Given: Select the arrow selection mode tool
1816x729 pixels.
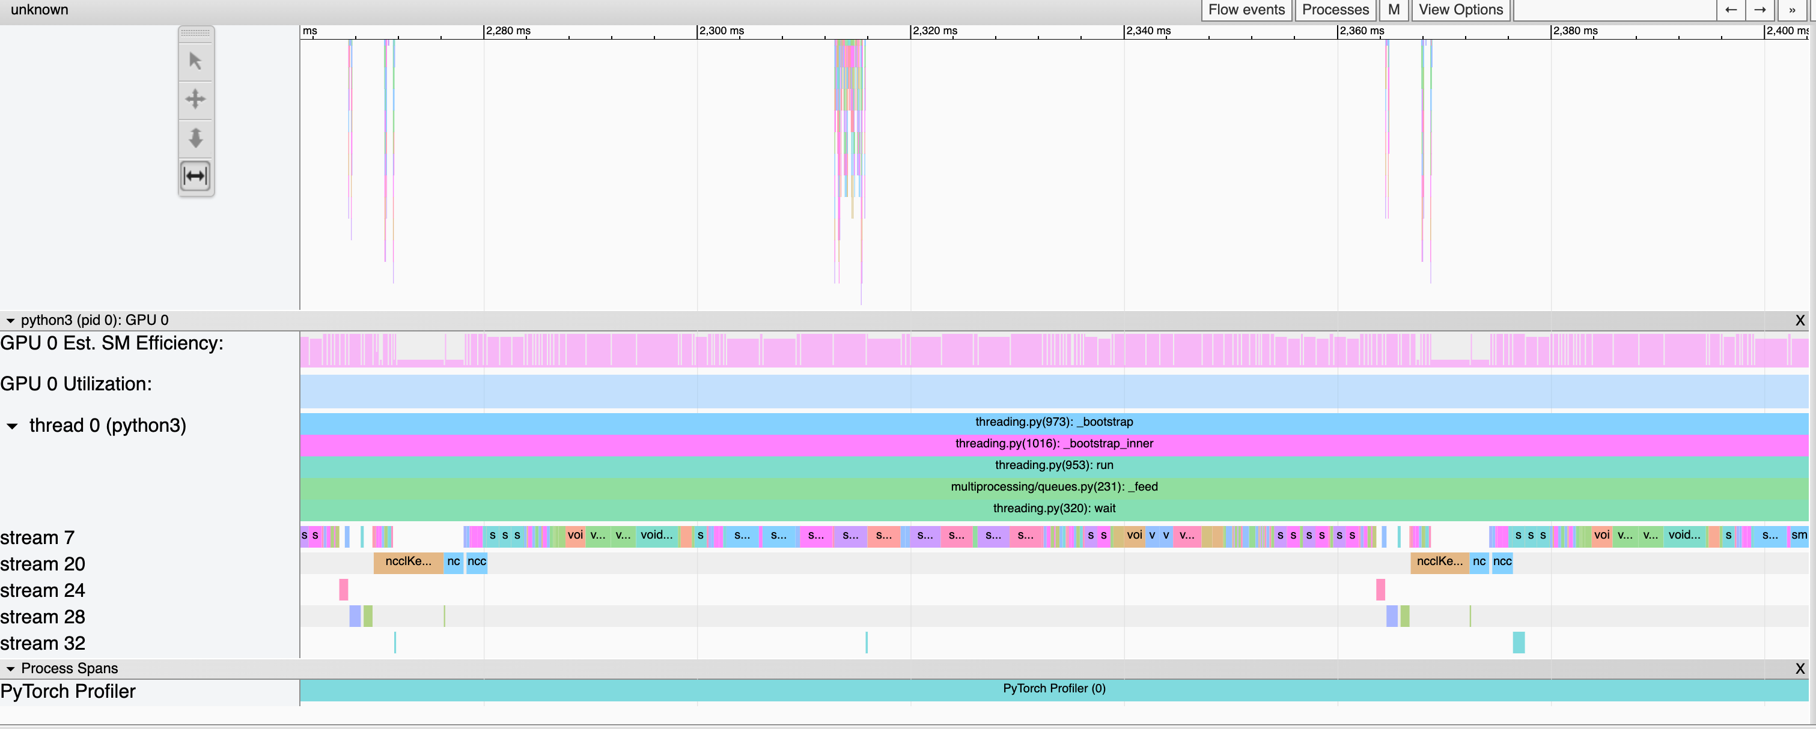Looking at the screenshot, I should coord(195,61).
